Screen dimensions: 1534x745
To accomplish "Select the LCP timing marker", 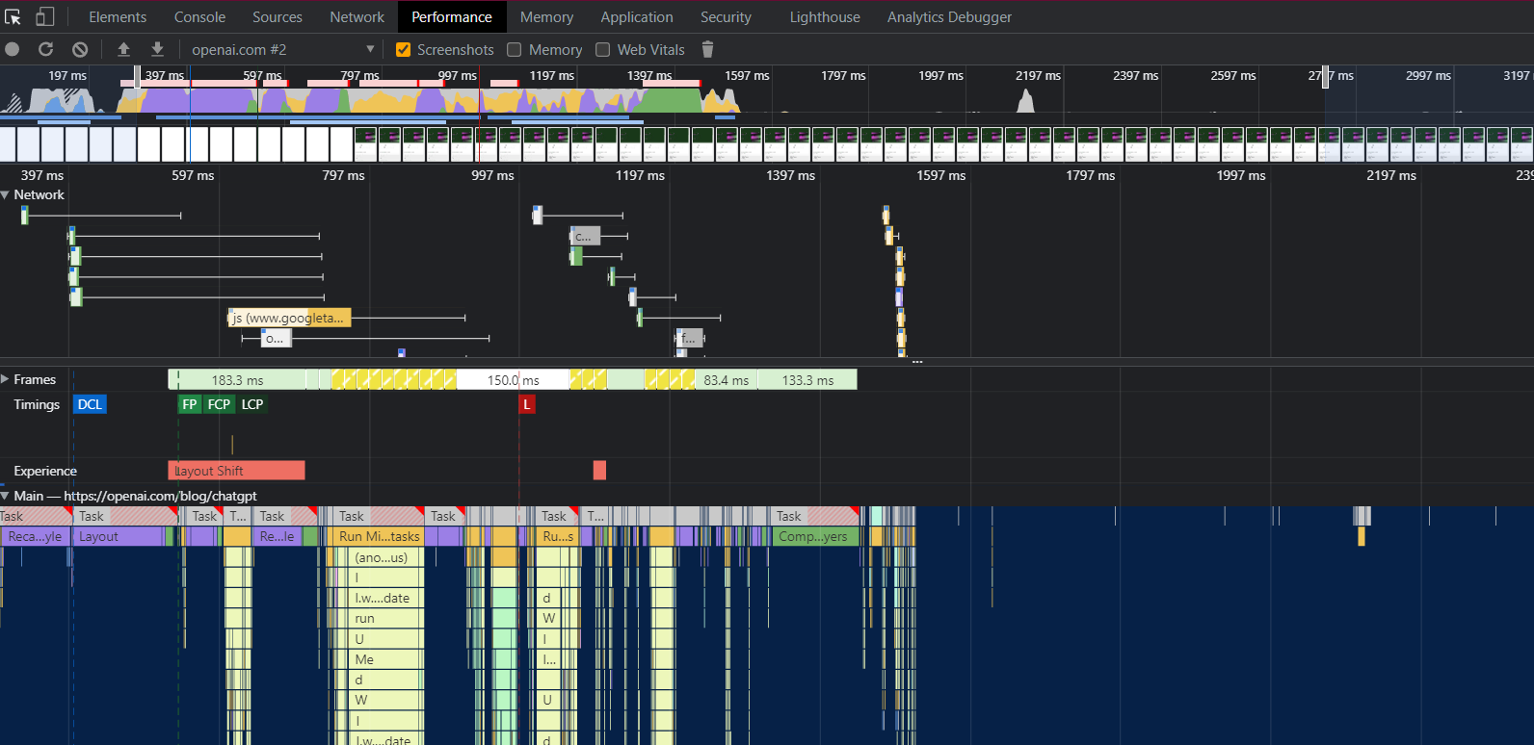I will click(x=252, y=404).
